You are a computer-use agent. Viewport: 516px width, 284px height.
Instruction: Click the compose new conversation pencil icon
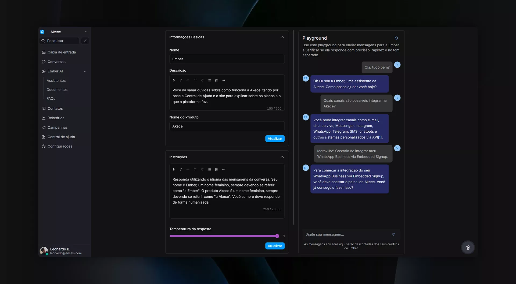85,41
